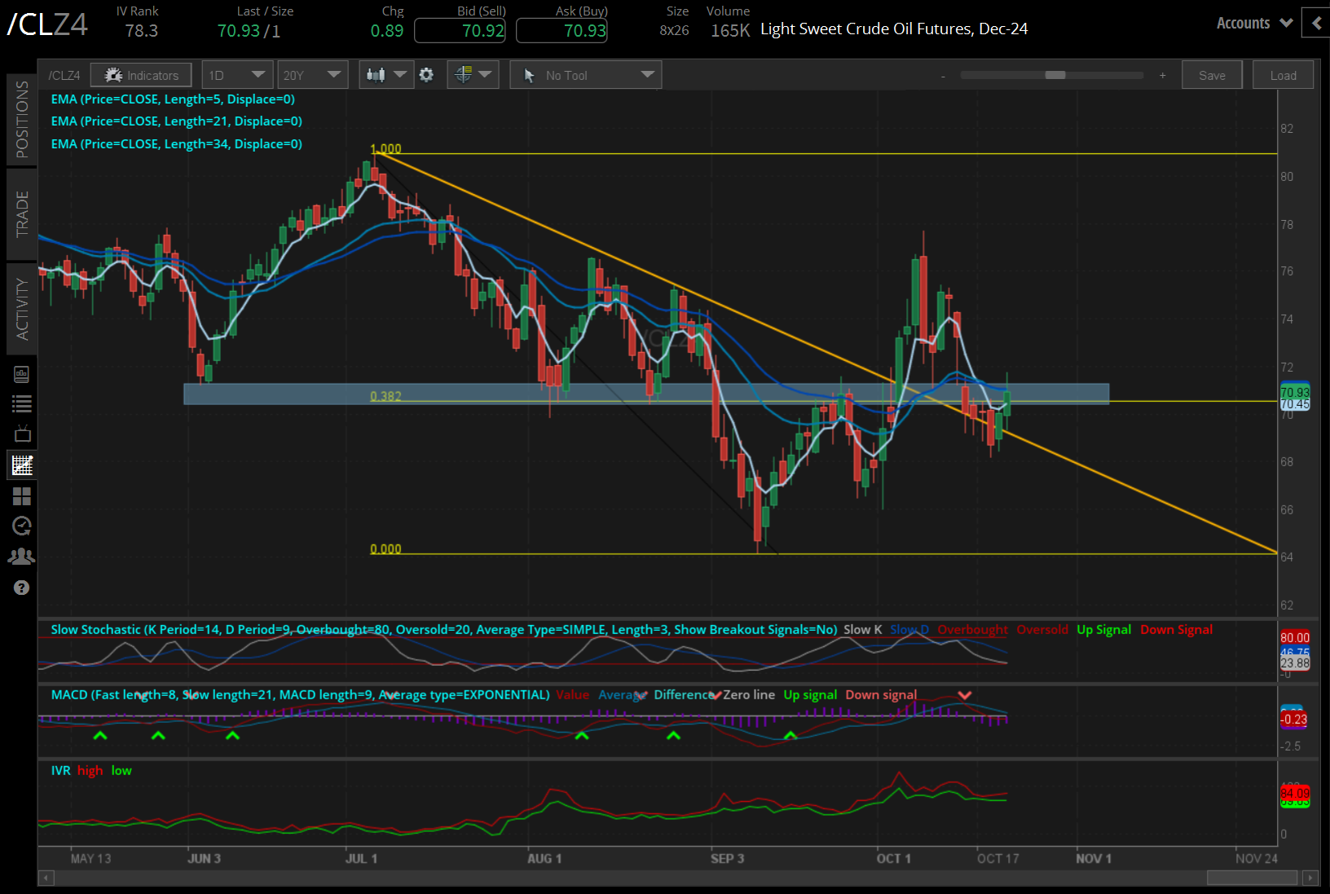Open the POSITIONS tab
The height and width of the screenshot is (894, 1330).
[x=22, y=118]
